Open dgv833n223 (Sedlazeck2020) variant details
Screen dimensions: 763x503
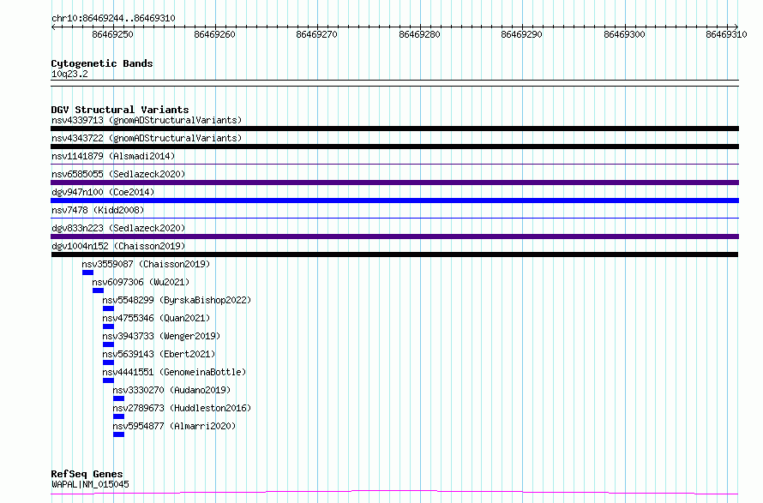point(118,228)
